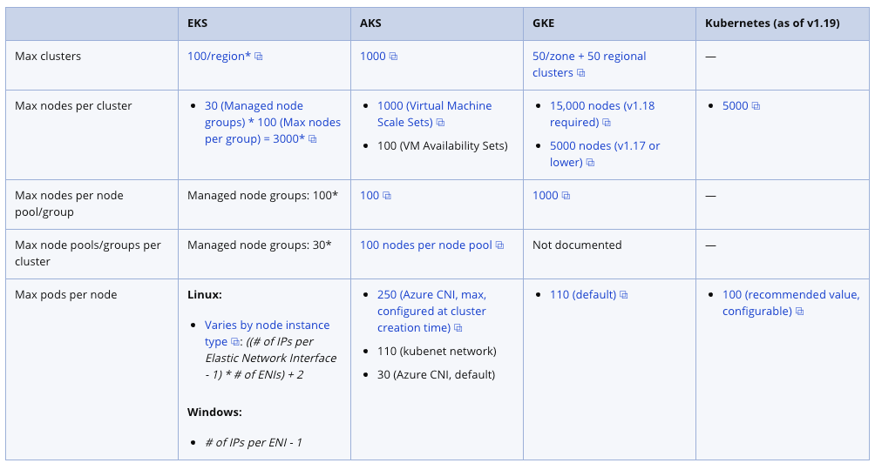The height and width of the screenshot is (463, 875).
Task: Click the external-link icon after AKS max clusters 1000
Action: tap(393, 57)
